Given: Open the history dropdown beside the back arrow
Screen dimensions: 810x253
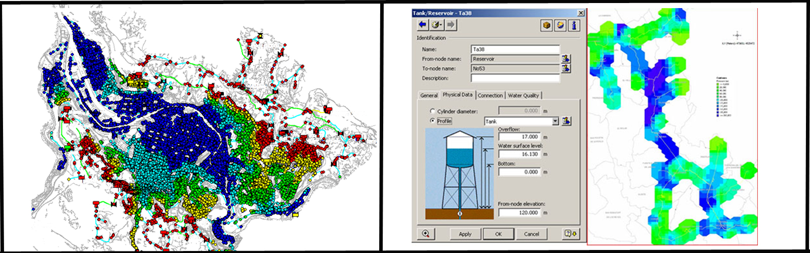Looking at the screenshot, I should tap(437, 25).
